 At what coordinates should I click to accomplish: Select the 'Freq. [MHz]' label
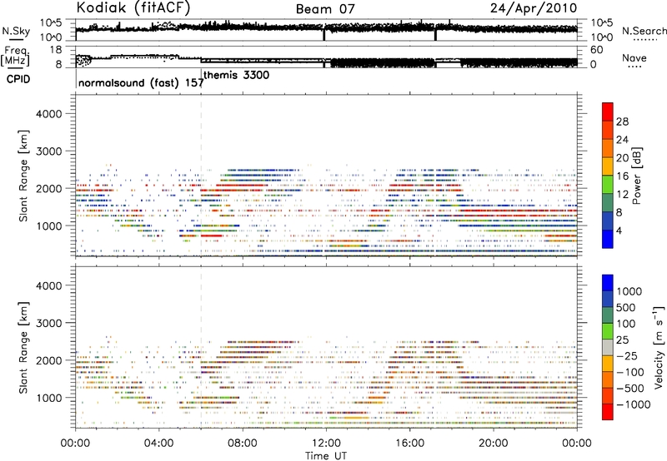click(x=15, y=56)
